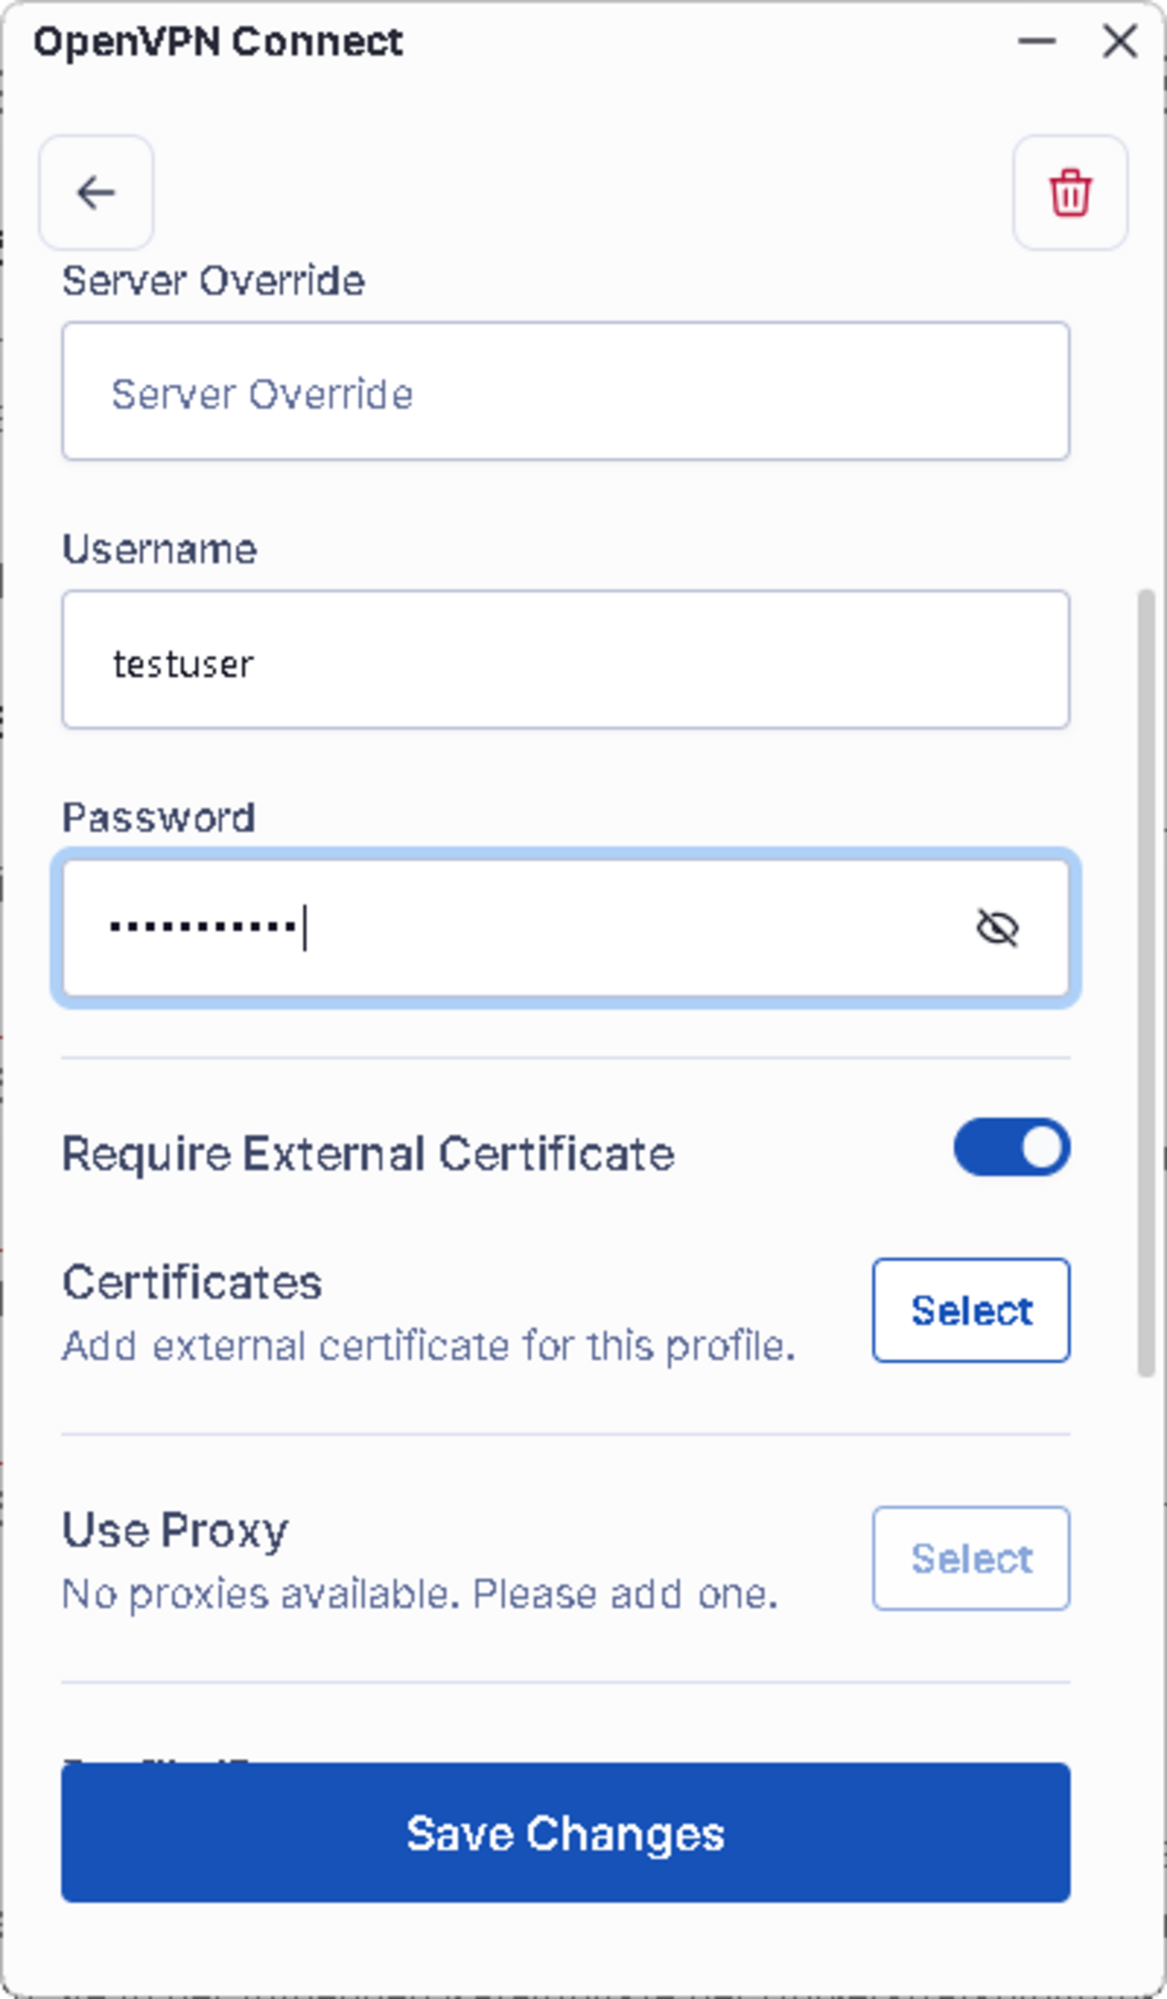Click the OpenVPN Connect title bar text
1167x1999 pixels.
[218, 42]
